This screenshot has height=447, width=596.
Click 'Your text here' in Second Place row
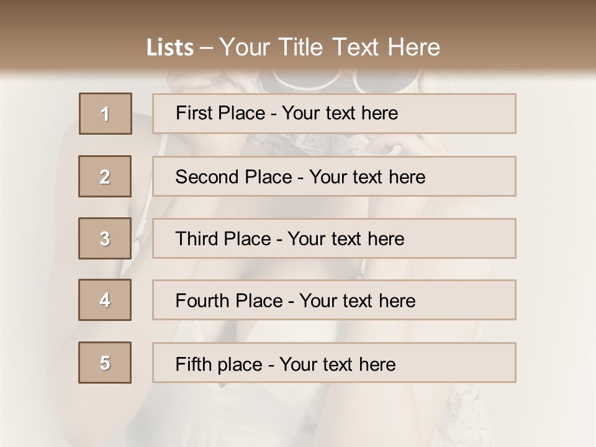coord(367,177)
